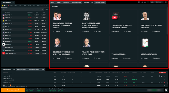
Task: Open the hamburger main menu
Action: tap(166, 2)
